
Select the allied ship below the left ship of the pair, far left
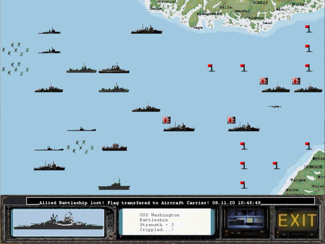tap(49, 88)
